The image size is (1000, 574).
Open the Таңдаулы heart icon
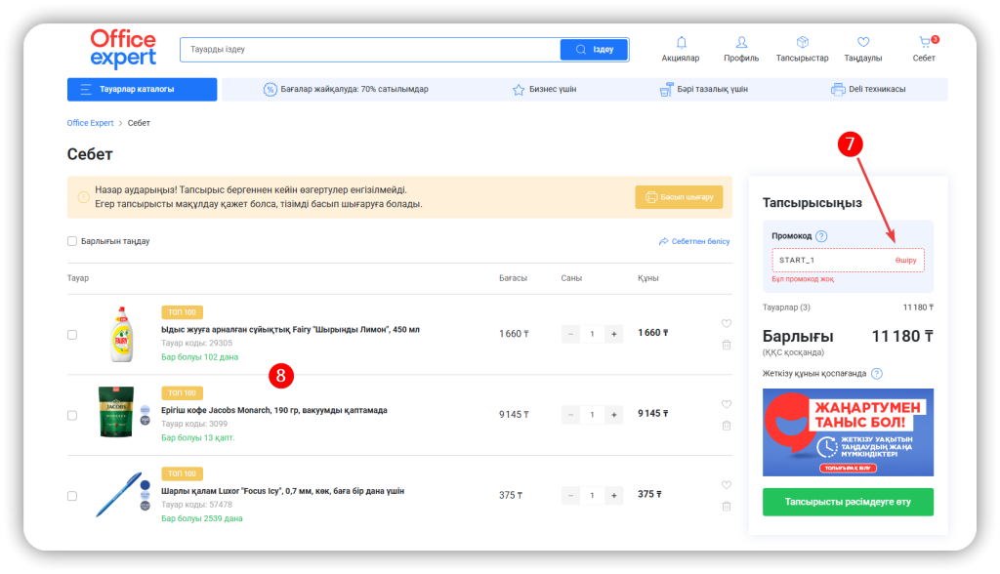pyautogui.click(x=862, y=43)
